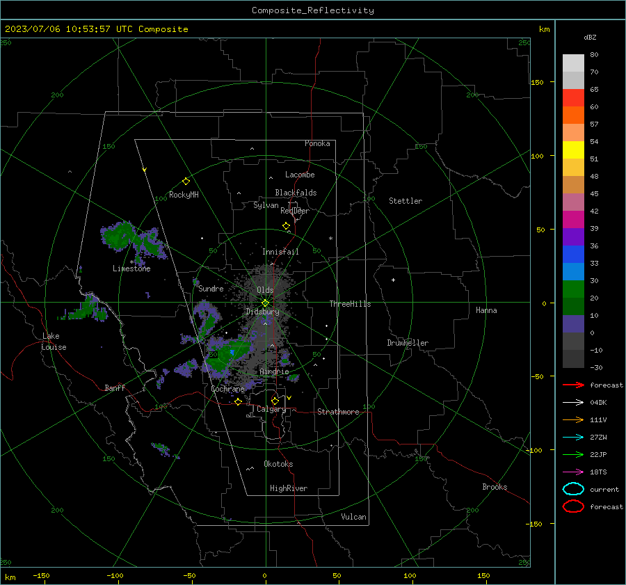626x585 pixels.
Task: Click the -150 tick label on bottom axis
Action: 41,575
